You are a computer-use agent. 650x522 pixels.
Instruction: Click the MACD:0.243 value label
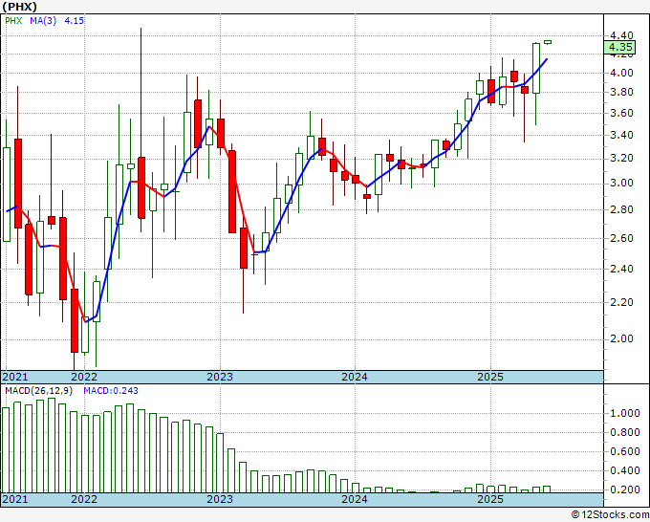(111, 391)
